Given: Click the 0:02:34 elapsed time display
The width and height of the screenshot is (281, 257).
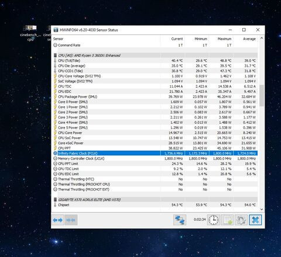Looking at the screenshot, I should pos(200,220).
